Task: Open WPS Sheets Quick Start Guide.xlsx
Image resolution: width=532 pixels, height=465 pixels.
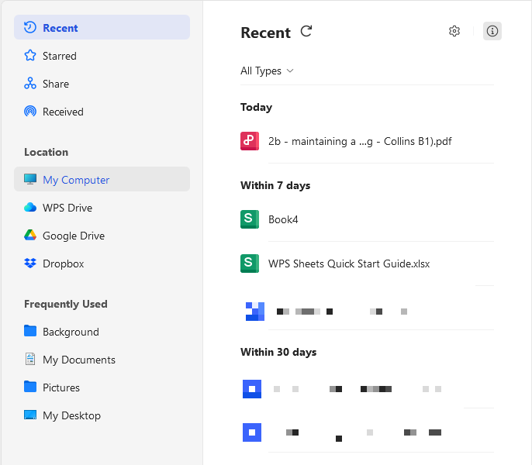Action: [348, 263]
